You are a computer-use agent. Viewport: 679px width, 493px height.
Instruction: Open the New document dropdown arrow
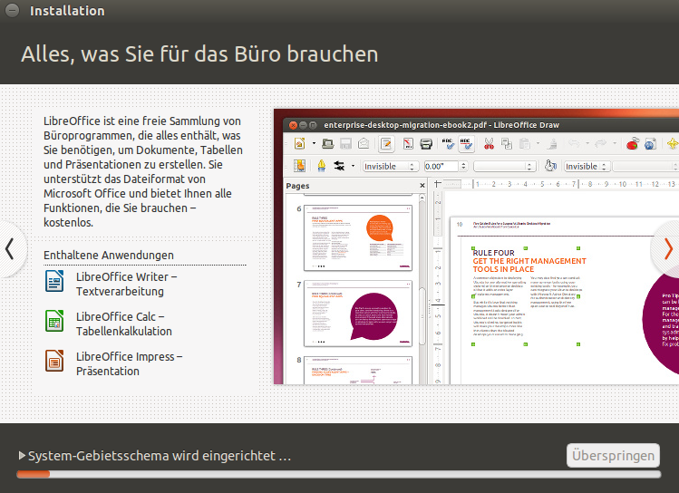[314, 144]
